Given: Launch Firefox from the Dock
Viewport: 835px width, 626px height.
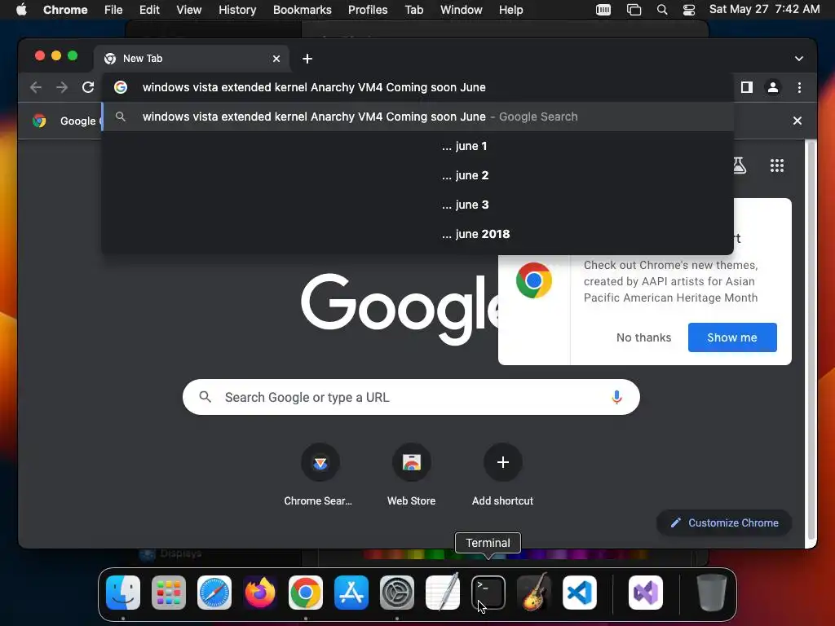Looking at the screenshot, I should (x=260, y=593).
